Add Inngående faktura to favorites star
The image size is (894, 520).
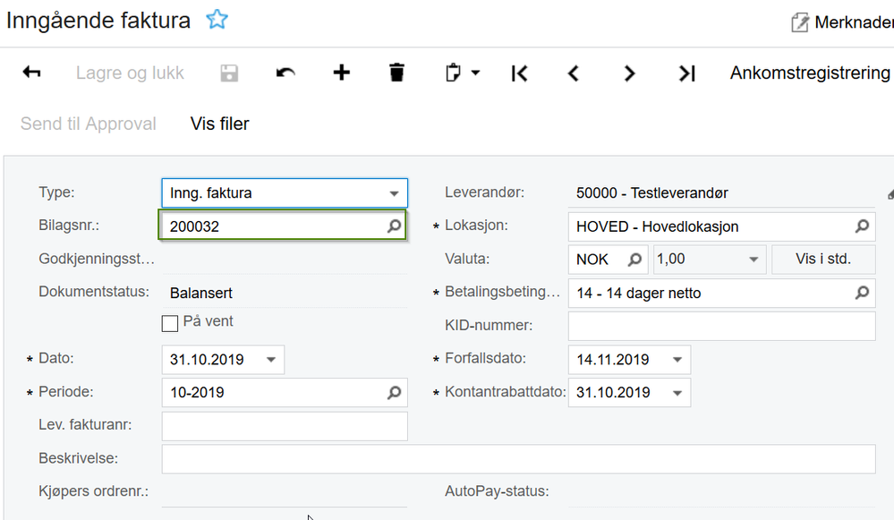tap(217, 20)
